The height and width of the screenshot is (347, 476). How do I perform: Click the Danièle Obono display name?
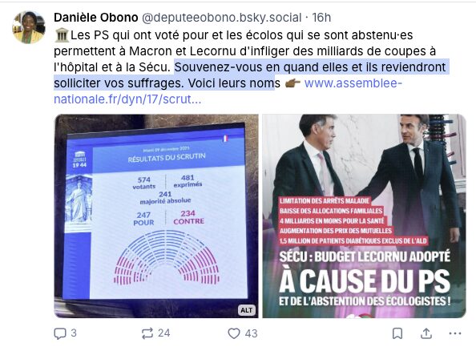tap(96, 18)
